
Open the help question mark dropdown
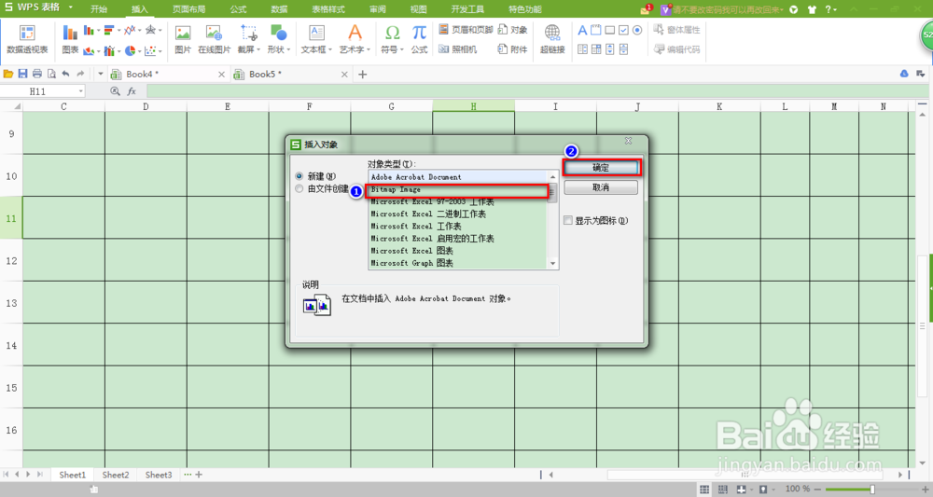coord(830,9)
